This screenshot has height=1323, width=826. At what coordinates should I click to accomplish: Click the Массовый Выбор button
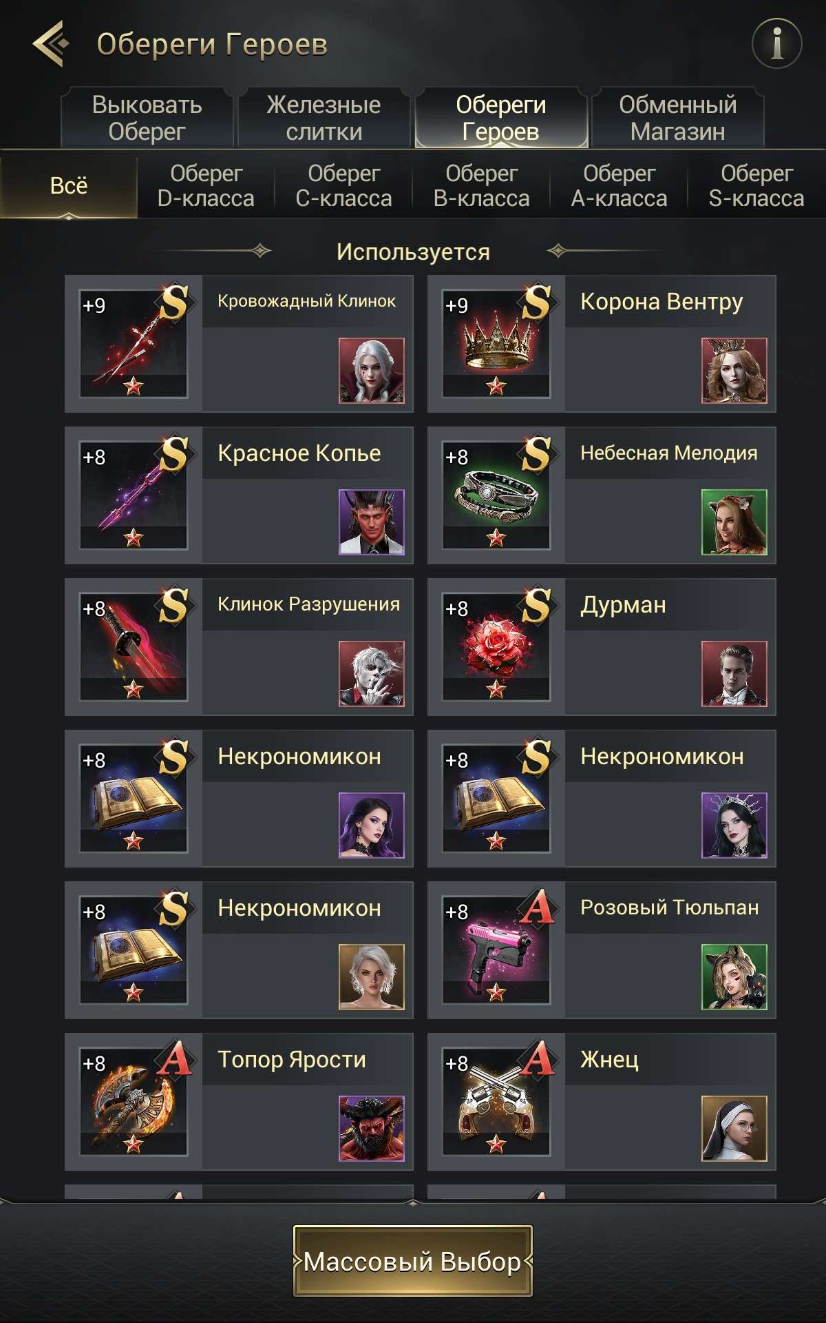coord(413,1261)
